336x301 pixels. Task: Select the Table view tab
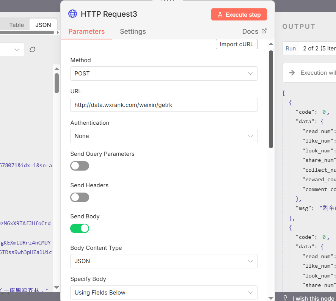coord(17,25)
